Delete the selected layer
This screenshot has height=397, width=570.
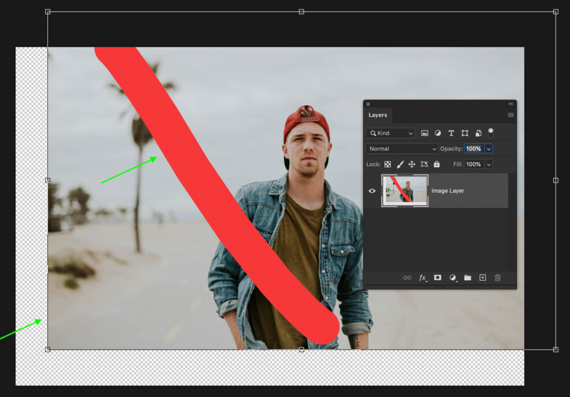click(498, 277)
